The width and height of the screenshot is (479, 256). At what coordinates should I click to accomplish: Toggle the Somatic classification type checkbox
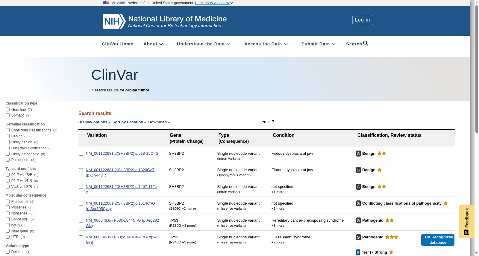(x=7, y=115)
